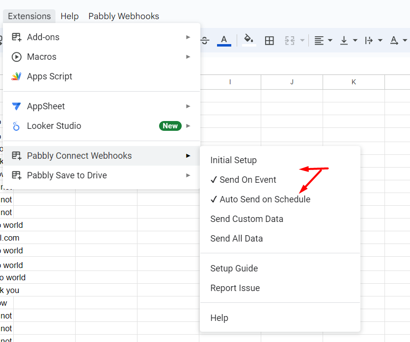
Task: Click the Looker Studio icon
Action: 16,126
